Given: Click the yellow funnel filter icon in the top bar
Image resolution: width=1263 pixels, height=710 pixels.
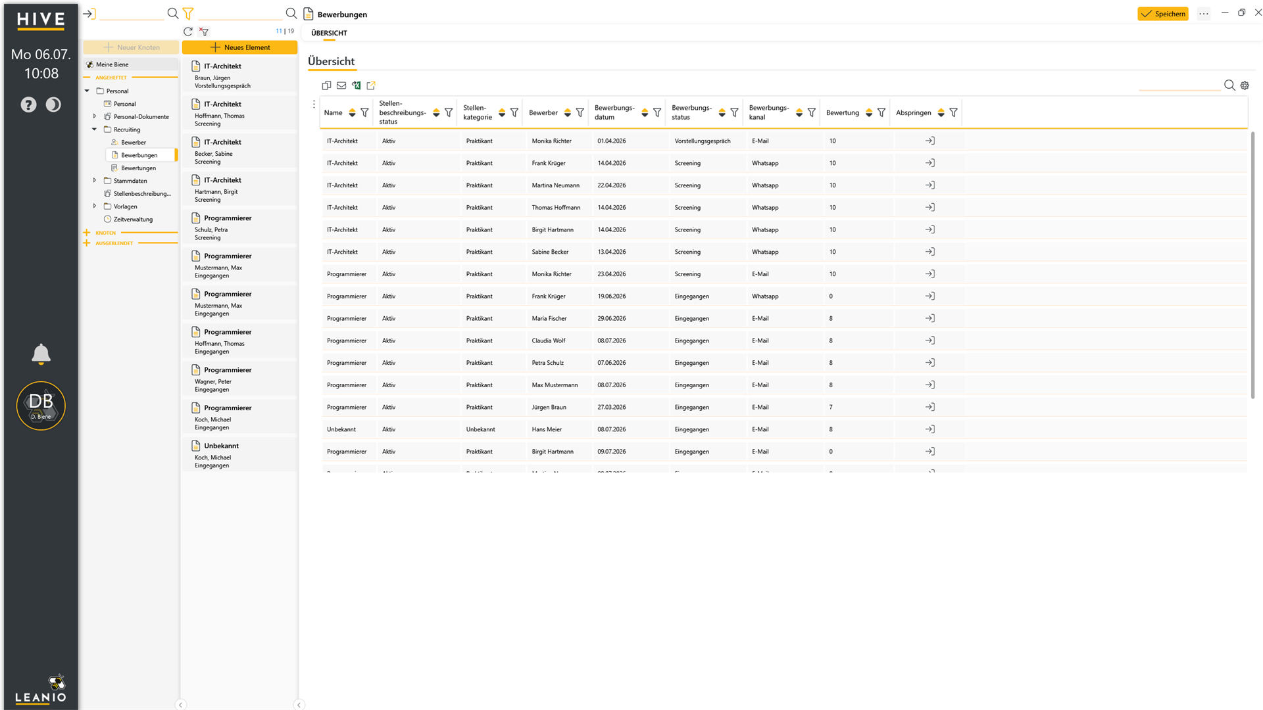Looking at the screenshot, I should point(188,13).
